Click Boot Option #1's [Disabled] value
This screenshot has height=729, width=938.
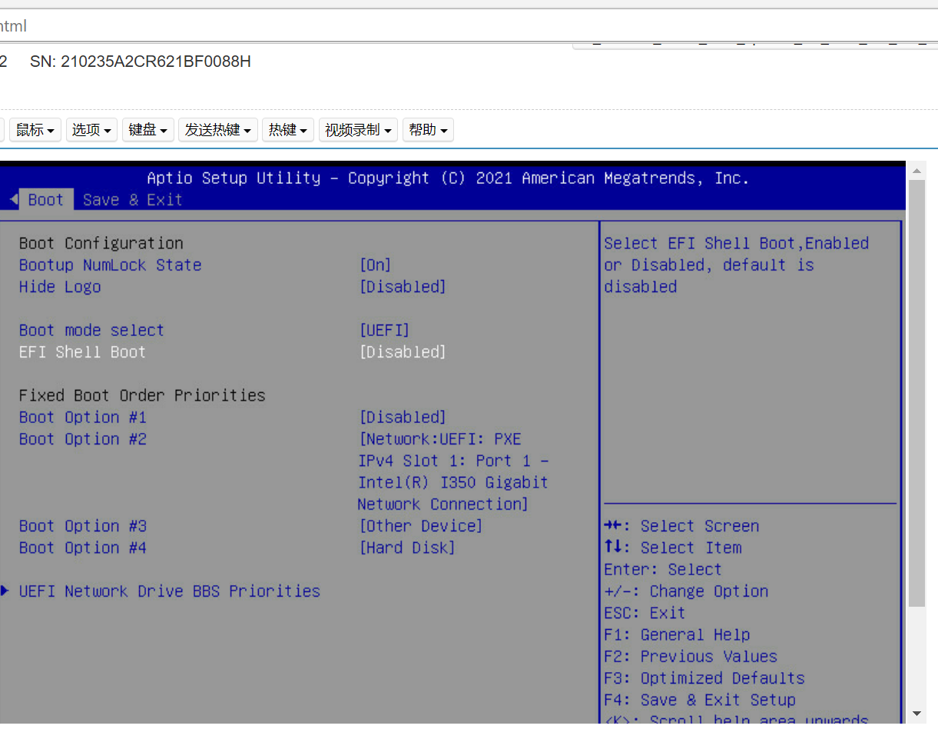pos(403,418)
